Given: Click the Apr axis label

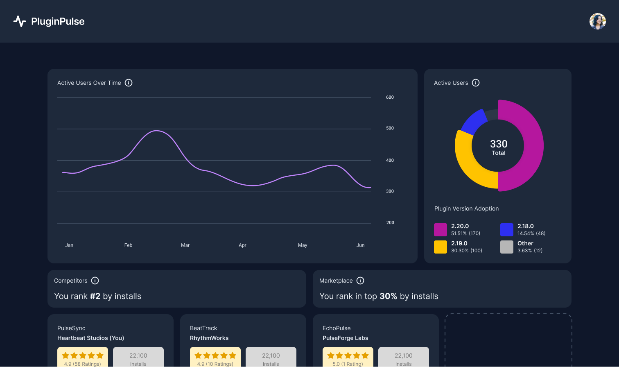Looking at the screenshot, I should pos(242,245).
